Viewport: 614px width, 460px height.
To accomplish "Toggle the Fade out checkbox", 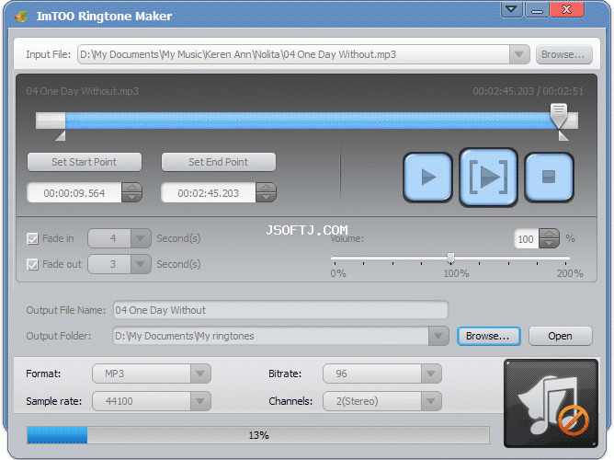I will click(x=32, y=264).
